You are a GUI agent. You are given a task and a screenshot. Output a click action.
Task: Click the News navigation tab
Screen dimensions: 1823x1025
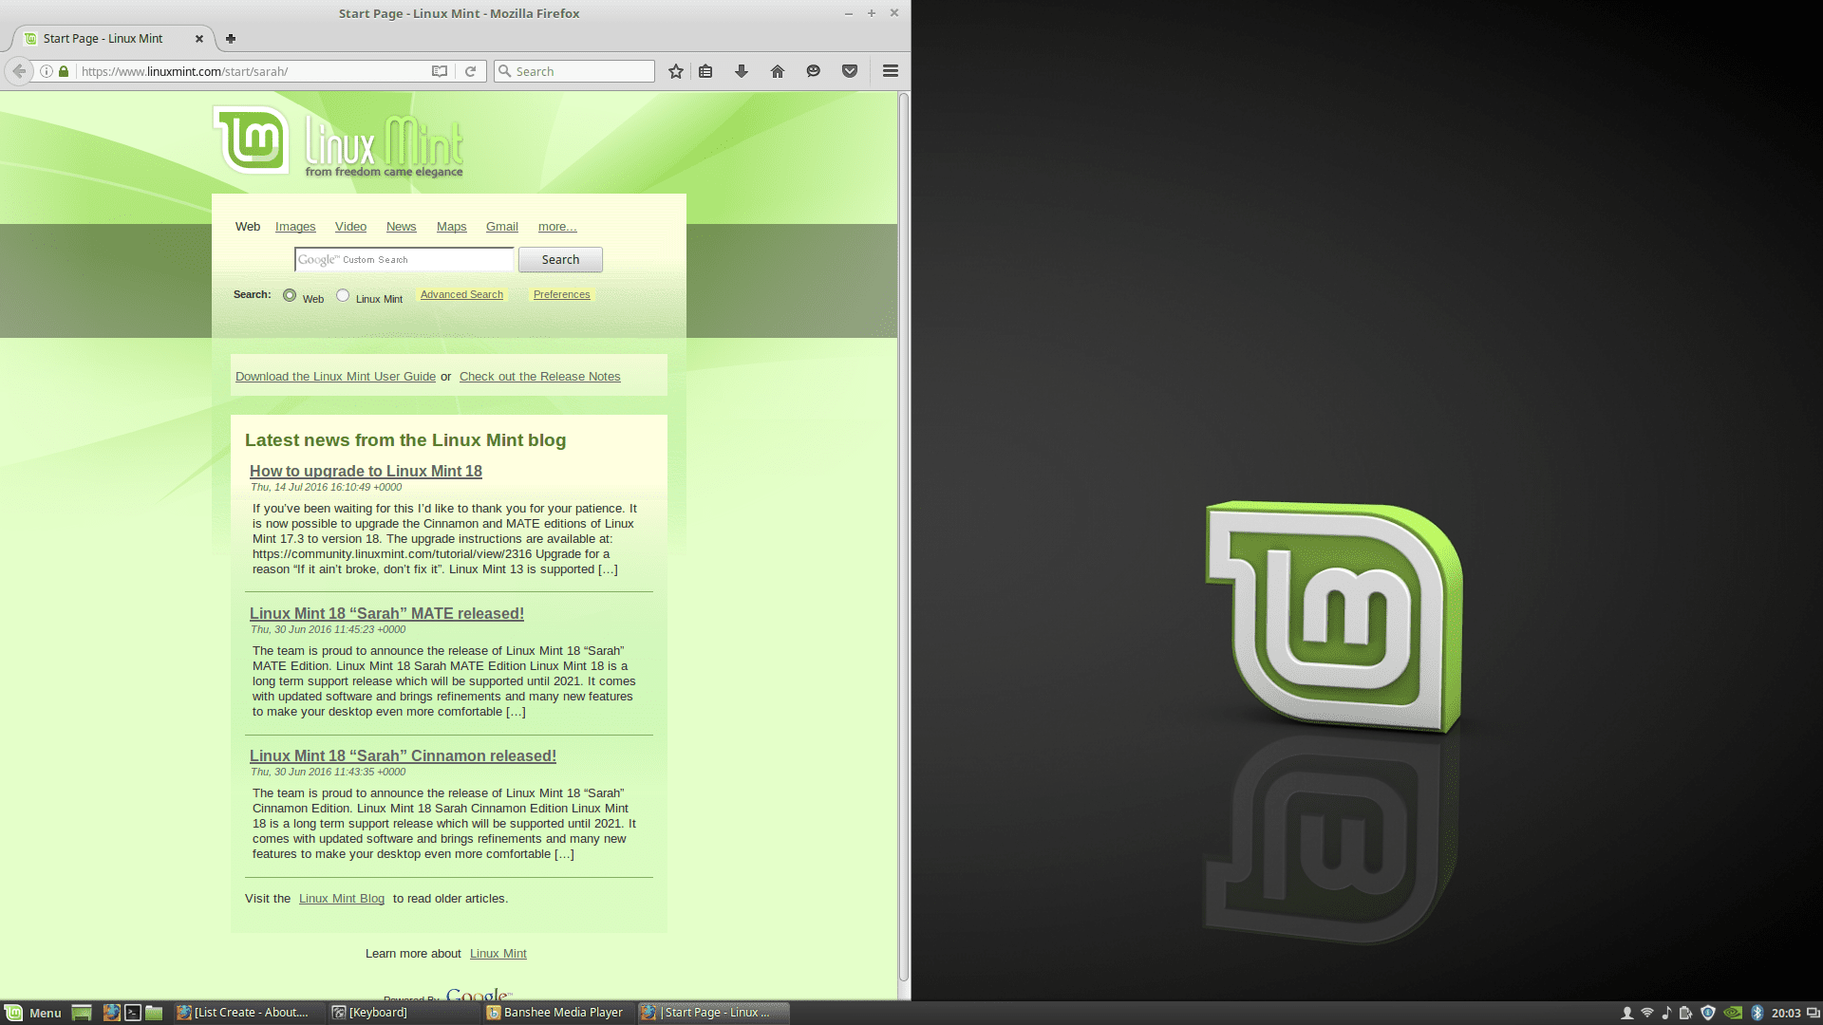pyautogui.click(x=402, y=225)
